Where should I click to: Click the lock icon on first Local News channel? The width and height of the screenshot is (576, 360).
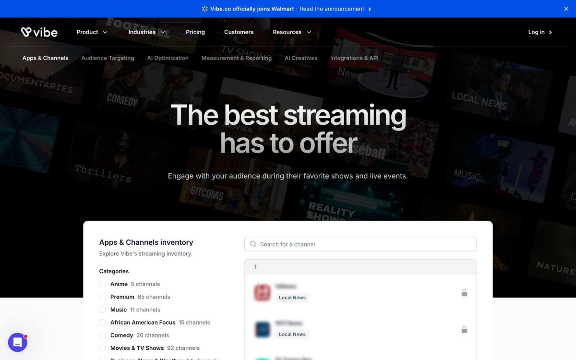coord(464,293)
